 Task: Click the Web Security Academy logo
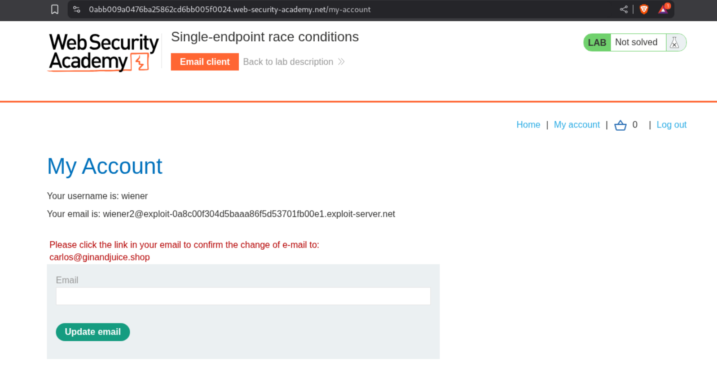click(x=104, y=53)
